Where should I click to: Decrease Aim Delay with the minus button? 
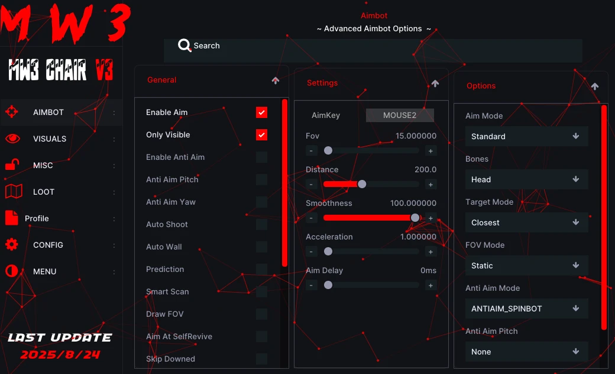(x=311, y=286)
